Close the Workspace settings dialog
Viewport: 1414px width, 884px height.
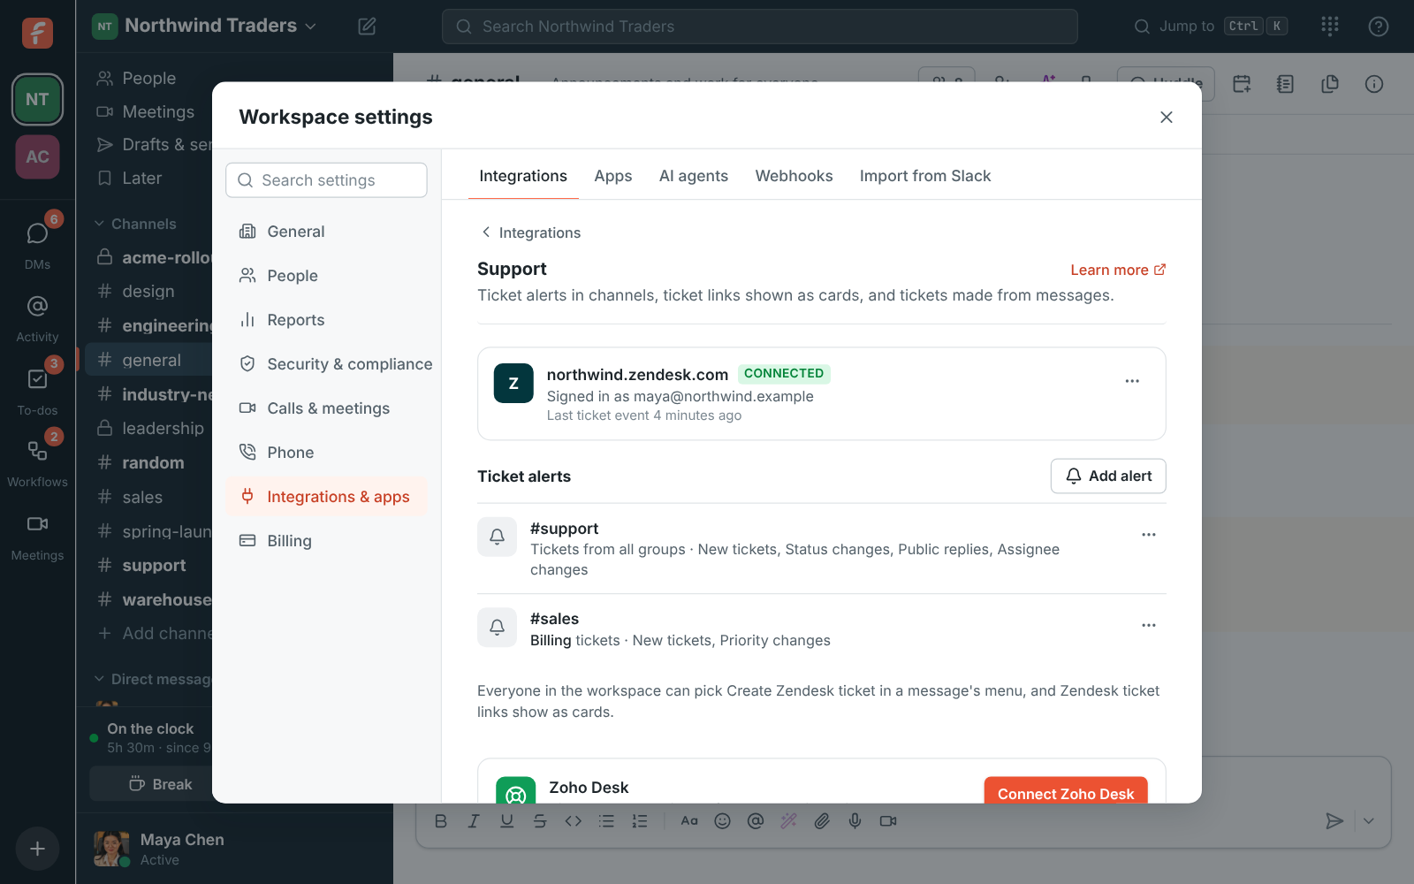[x=1167, y=117]
